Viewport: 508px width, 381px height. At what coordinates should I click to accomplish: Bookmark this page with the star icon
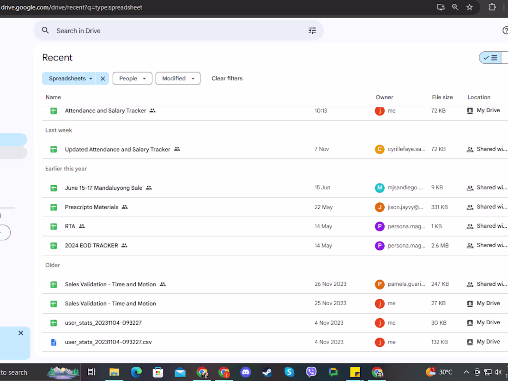tap(470, 7)
